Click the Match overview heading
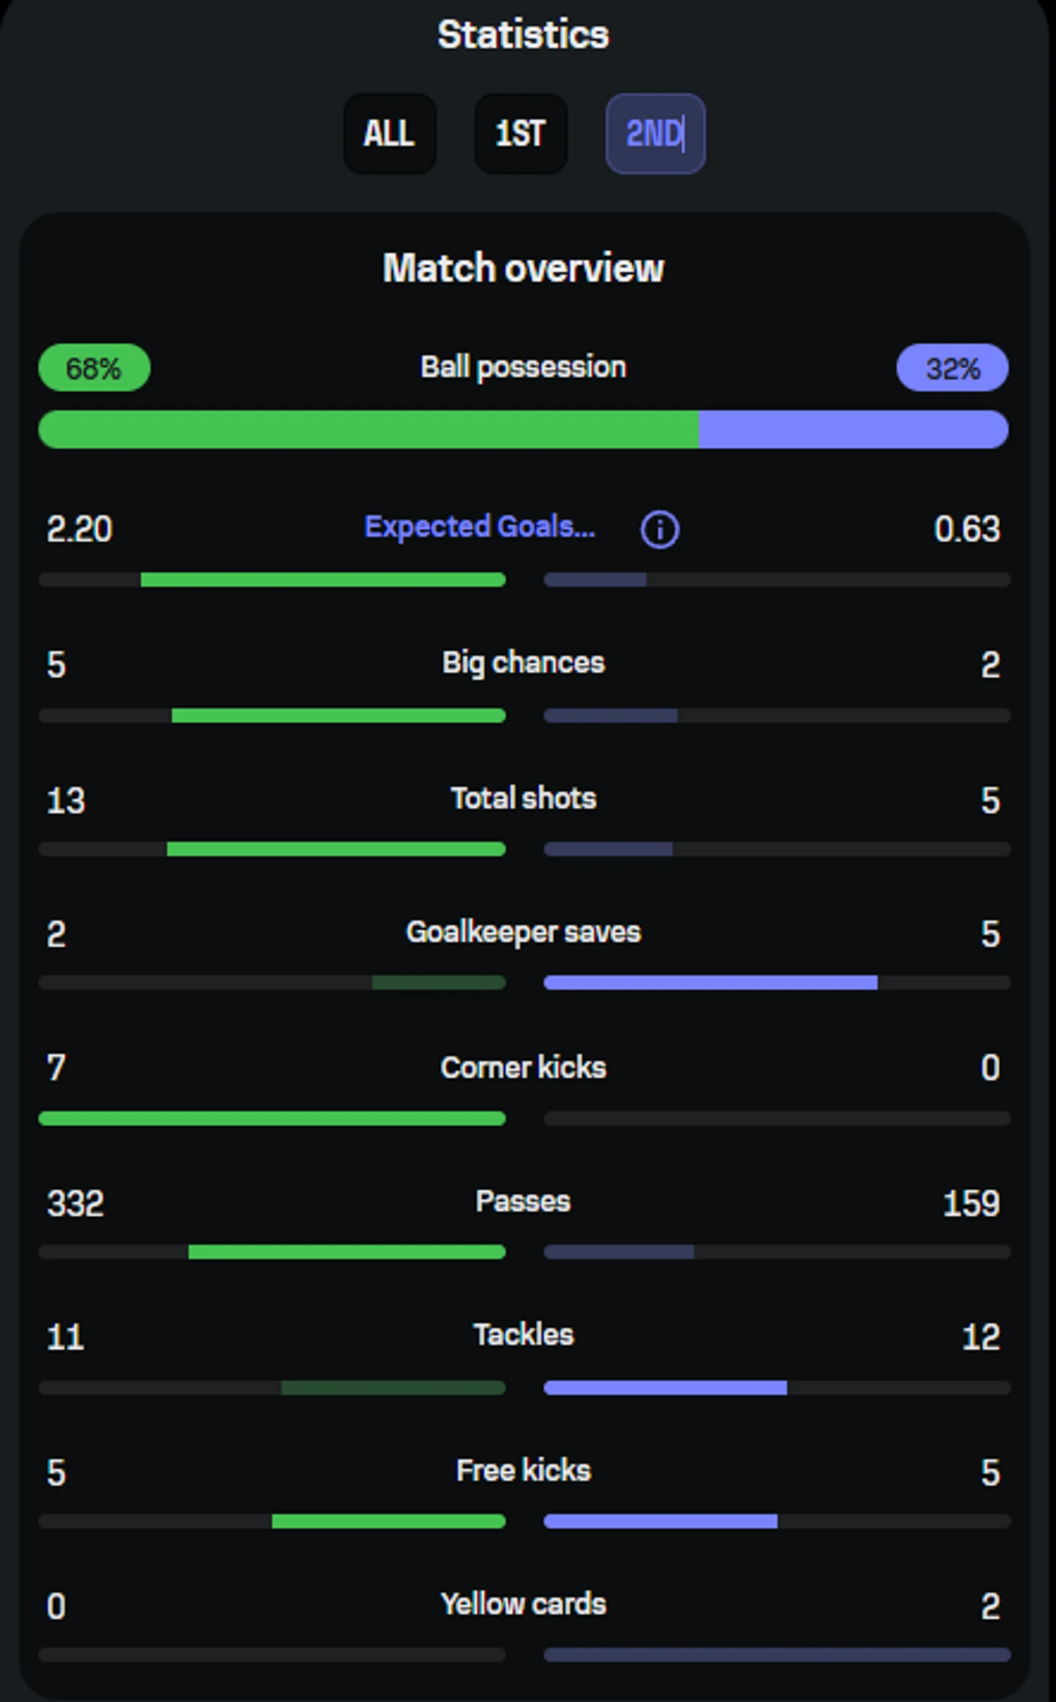1056x1702 pixels. [x=523, y=268]
